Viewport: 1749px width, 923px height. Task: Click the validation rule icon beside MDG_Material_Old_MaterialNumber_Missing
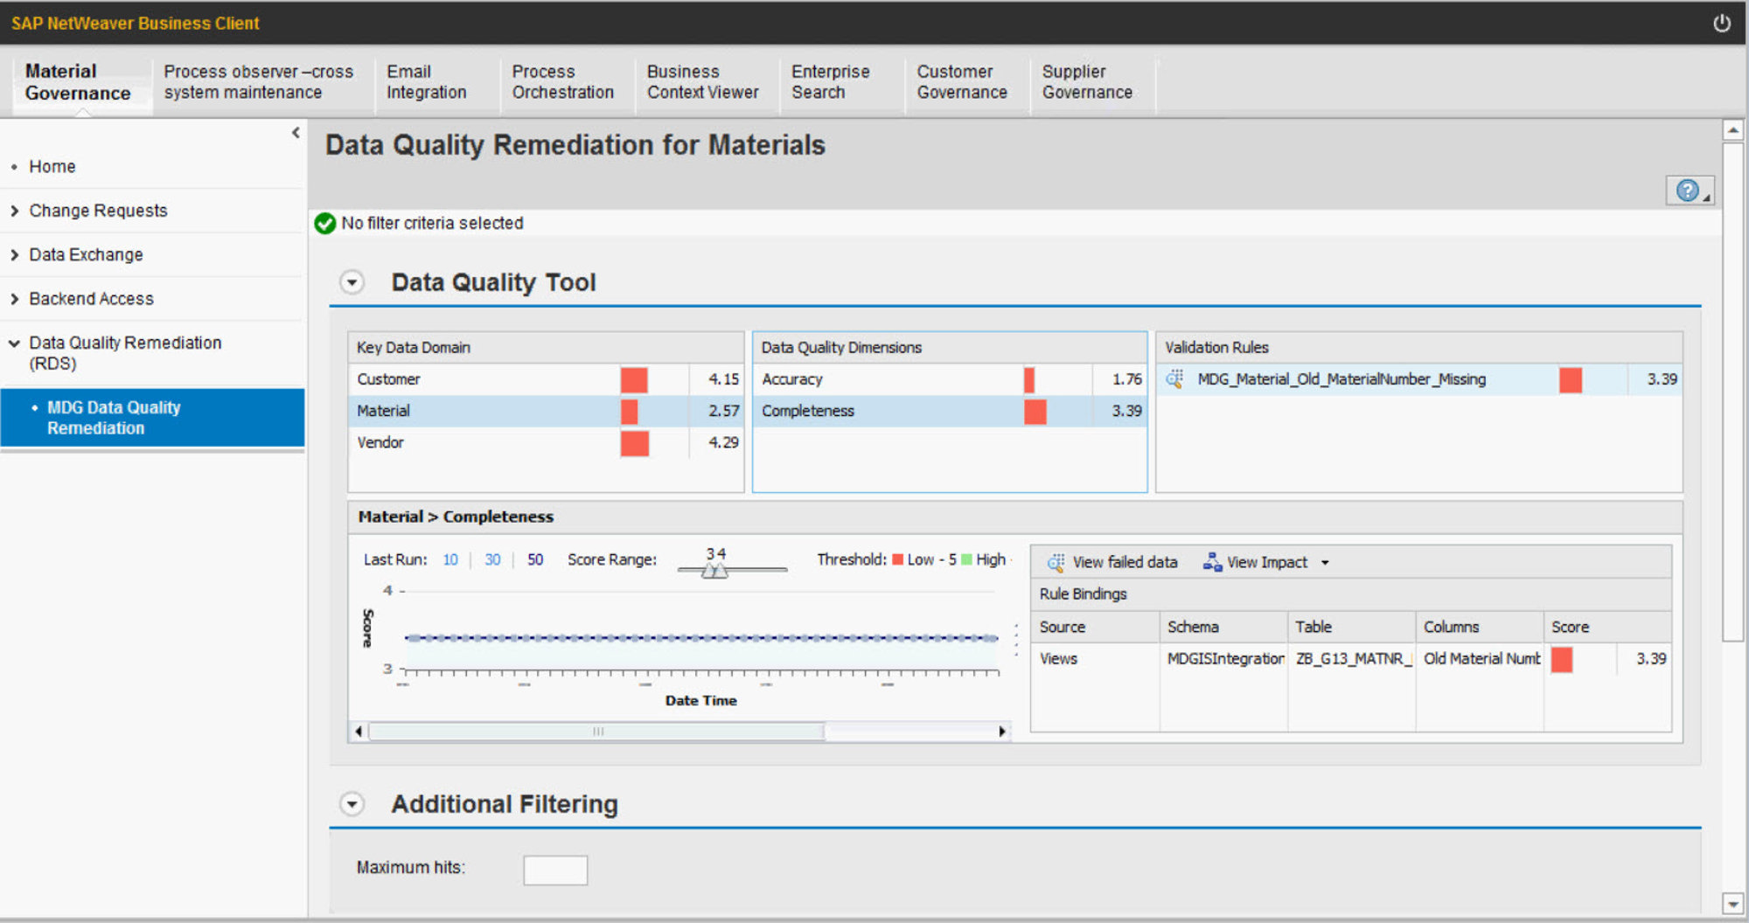click(x=1173, y=379)
